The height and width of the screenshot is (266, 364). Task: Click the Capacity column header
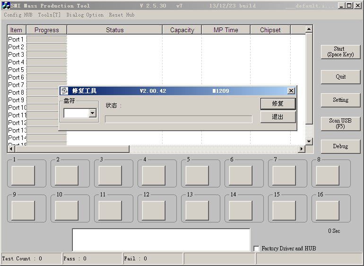[182, 30]
